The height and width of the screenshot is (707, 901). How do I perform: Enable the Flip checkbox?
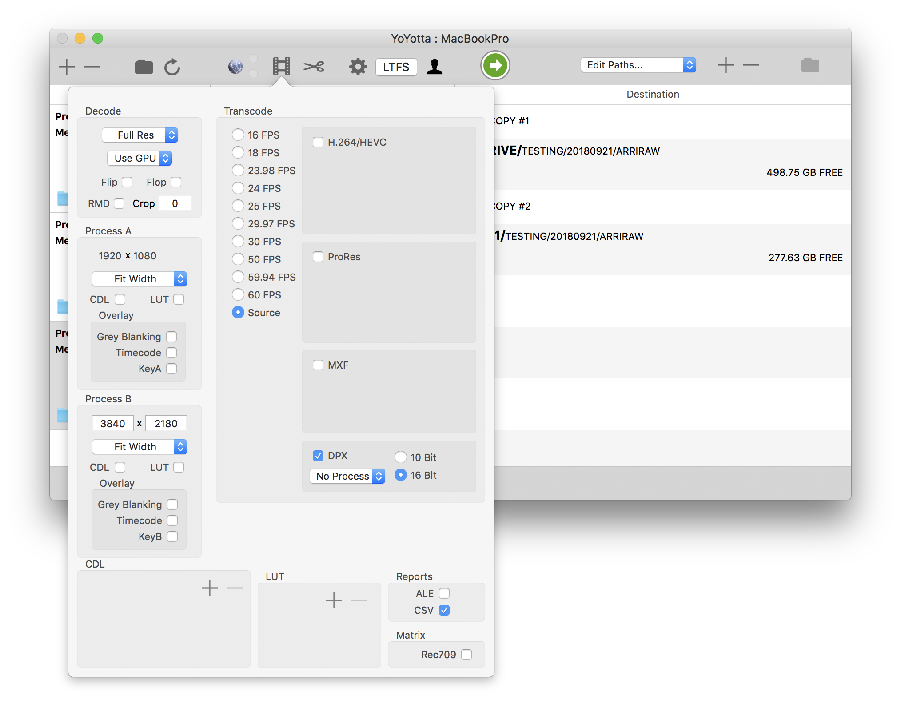coord(128,182)
